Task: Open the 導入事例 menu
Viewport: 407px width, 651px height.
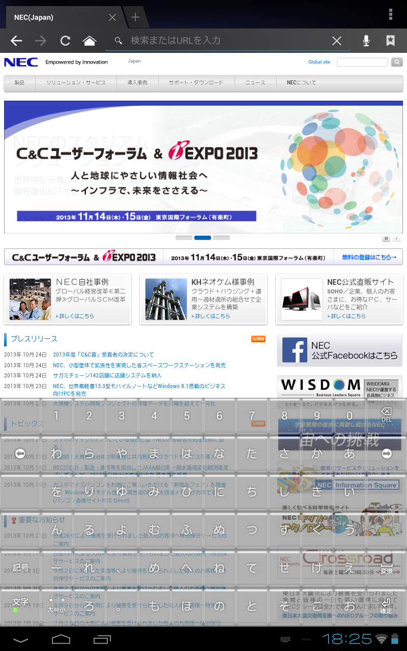Action: click(137, 82)
